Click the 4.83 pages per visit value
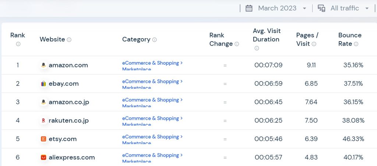 pos(311,157)
